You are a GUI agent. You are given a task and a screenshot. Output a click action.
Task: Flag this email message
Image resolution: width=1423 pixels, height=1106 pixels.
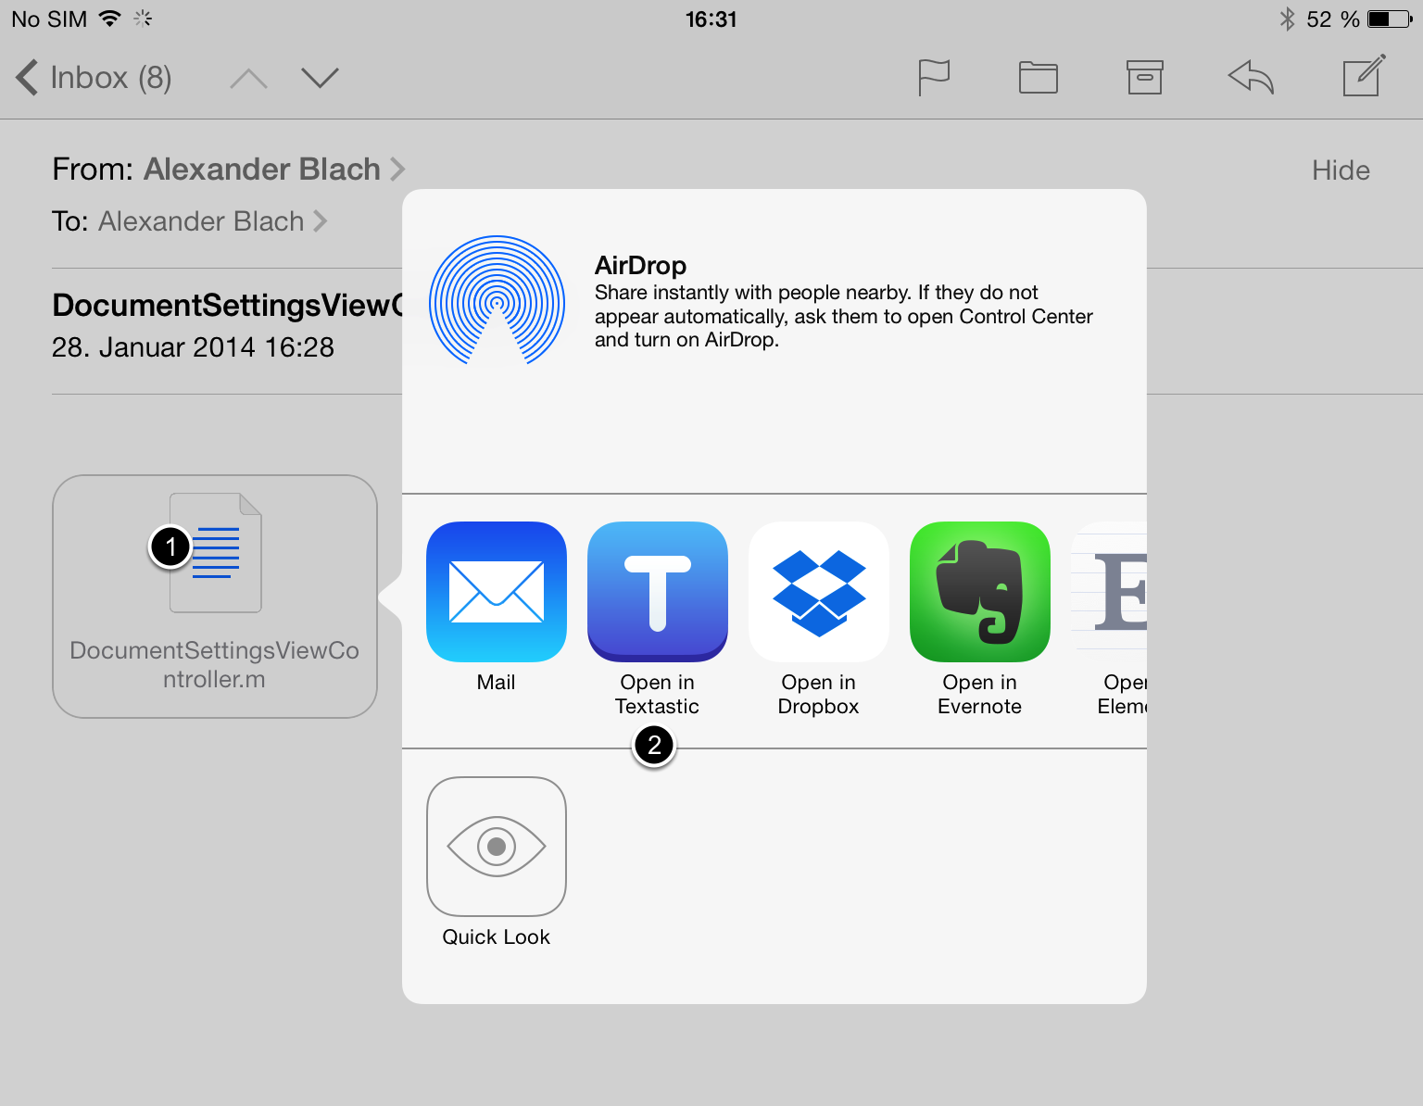[x=934, y=77]
